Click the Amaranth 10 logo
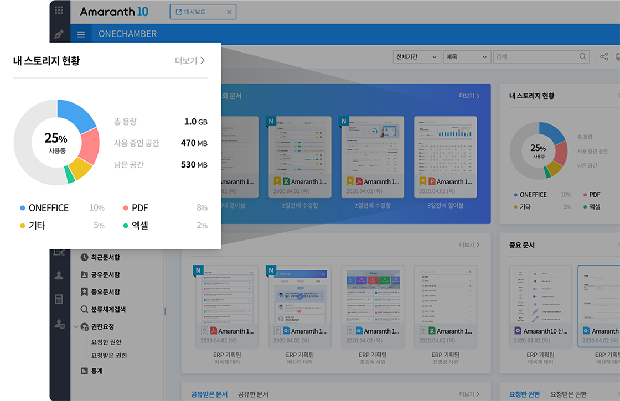 pos(114,12)
